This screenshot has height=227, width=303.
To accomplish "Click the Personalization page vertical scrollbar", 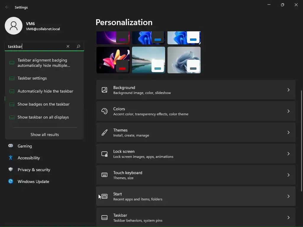I will pos(302,141).
